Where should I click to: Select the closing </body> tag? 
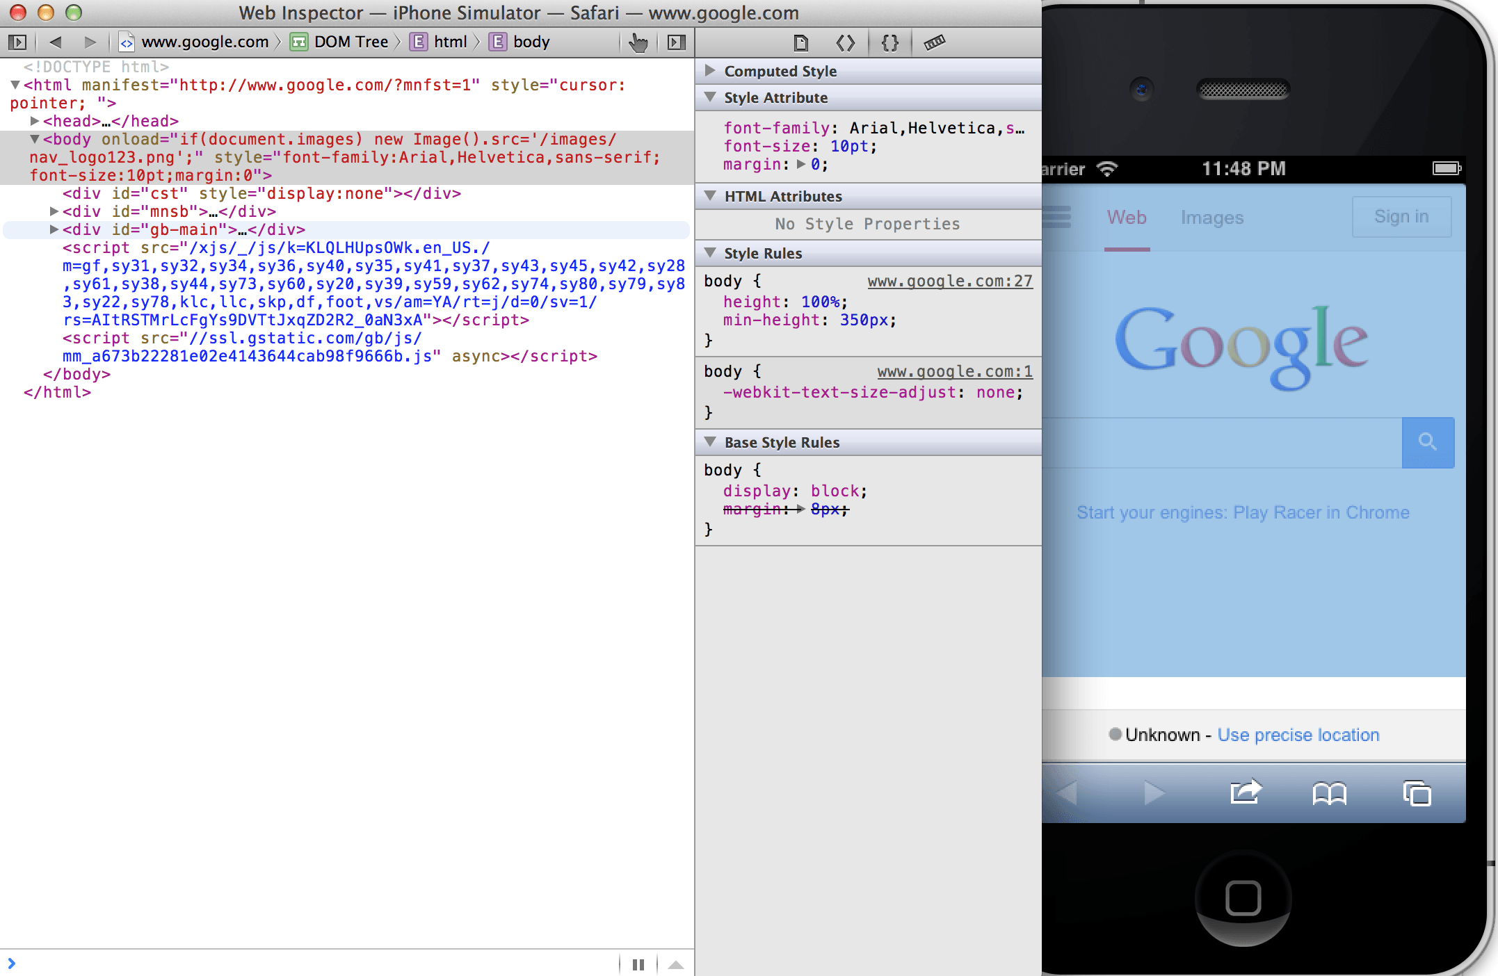pyautogui.click(x=76, y=374)
